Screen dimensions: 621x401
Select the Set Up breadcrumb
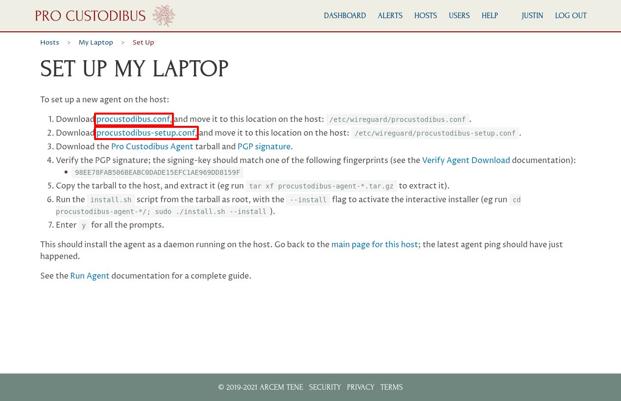click(x=143, y=43)
